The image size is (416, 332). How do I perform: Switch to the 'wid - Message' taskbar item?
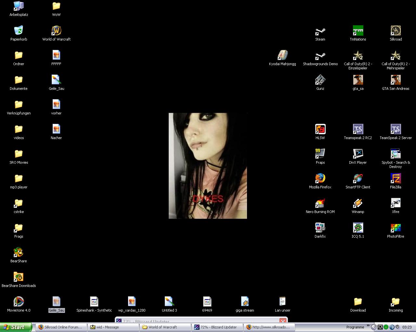click(x=113, y=327)
